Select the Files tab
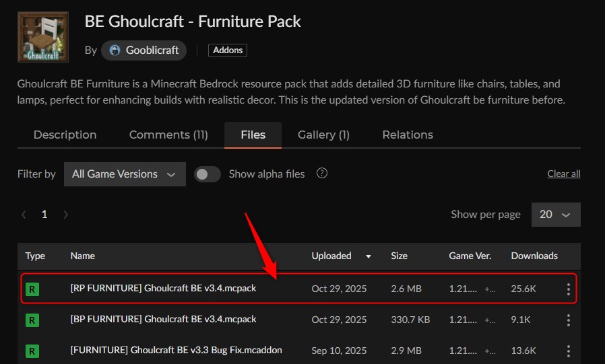 [x=253, y=135]
